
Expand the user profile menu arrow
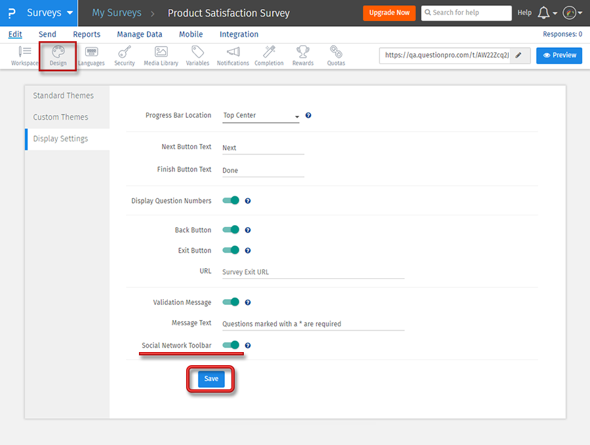(580, 13)
